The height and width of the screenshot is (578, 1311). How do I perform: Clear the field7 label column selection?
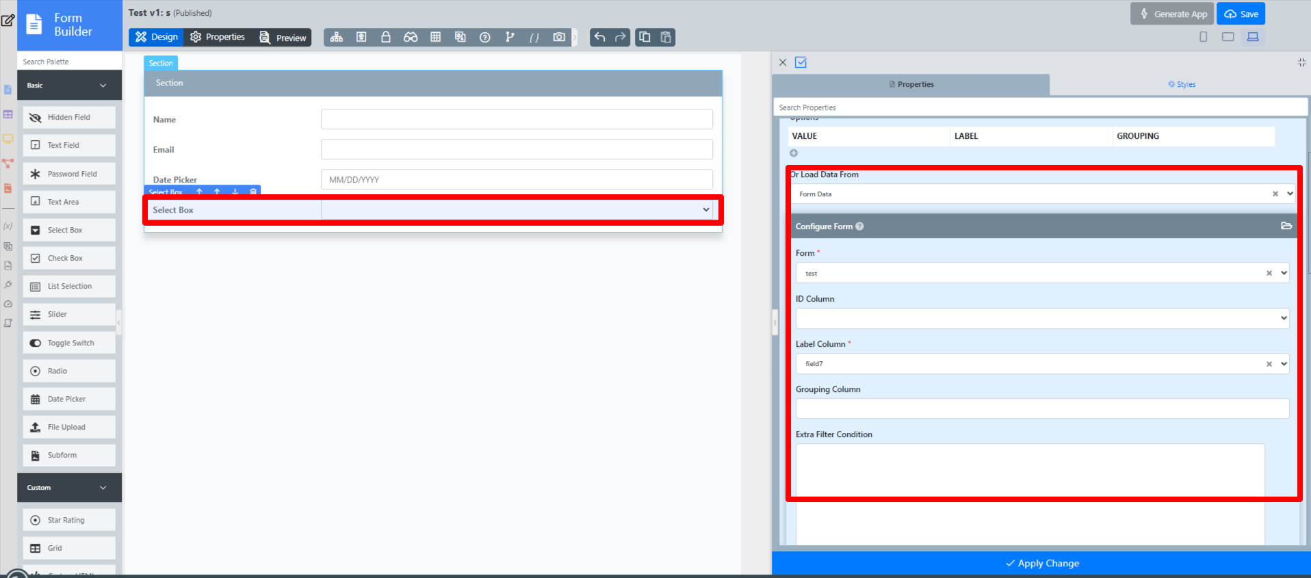pyautogui.click(x=1269, y=364)
